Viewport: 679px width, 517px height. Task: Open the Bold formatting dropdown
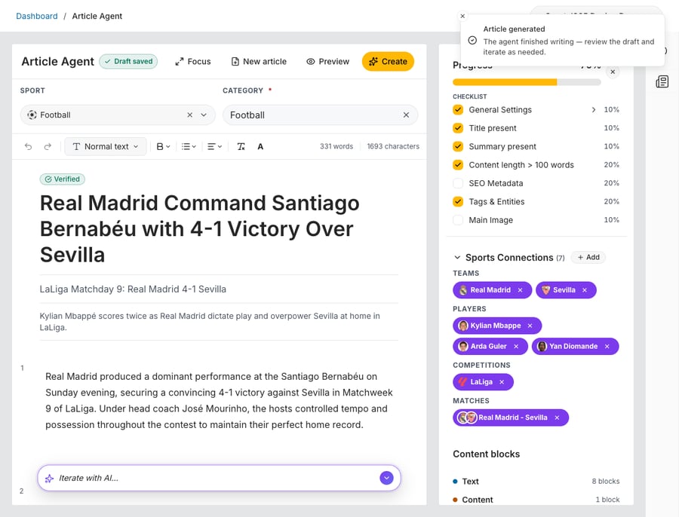pyautogui.click(x=163, y=147)
